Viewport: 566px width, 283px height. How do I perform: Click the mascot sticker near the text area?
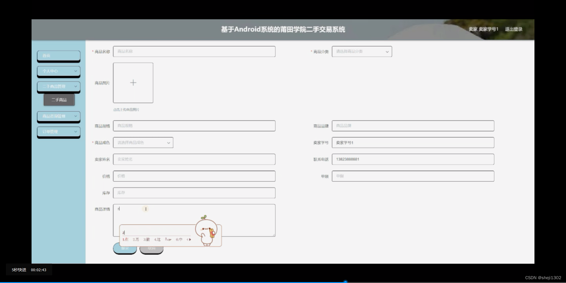206,230
